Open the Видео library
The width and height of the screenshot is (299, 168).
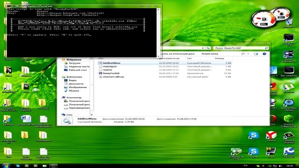pyautogui.click(x=71, y=80)
